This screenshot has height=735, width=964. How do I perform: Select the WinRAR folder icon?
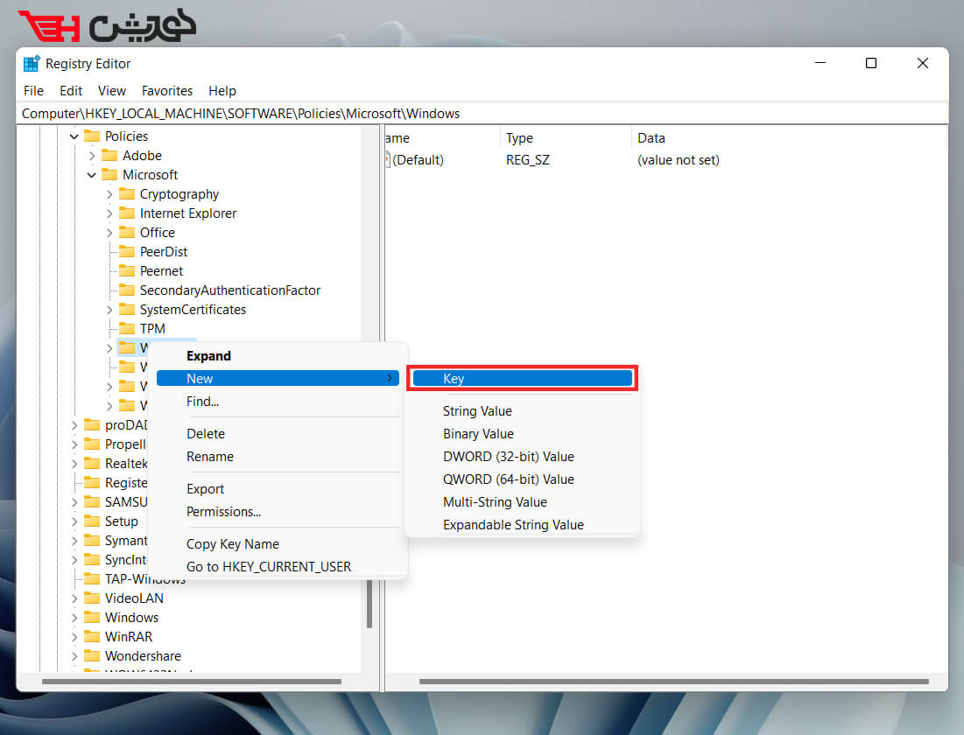[x=91, y=637]
